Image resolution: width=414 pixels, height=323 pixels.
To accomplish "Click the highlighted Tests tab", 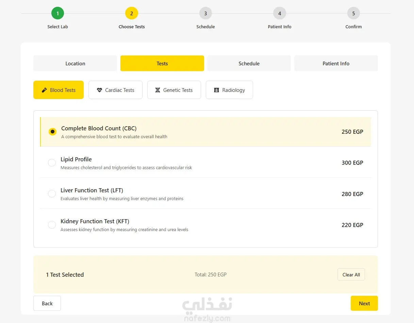I will [162, 64].
